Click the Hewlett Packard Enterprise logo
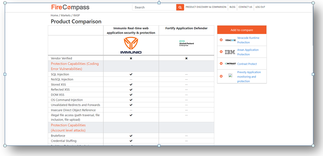This screenshot has height=156, width=323. point(187,43)
